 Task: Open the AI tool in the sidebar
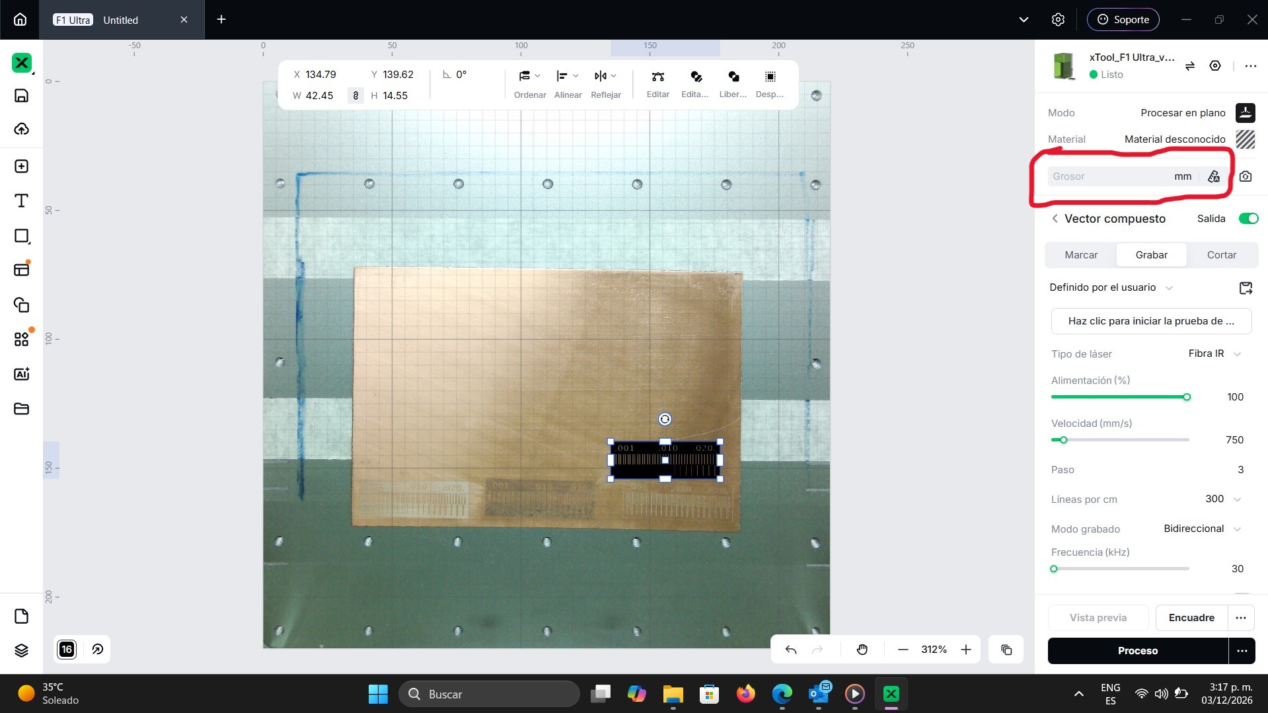tap(21, 374)
